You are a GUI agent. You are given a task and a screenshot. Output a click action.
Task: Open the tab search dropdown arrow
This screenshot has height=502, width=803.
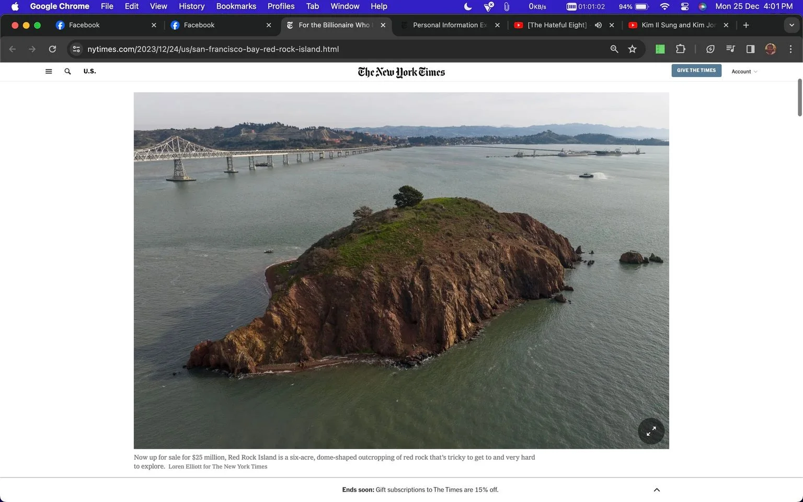(791, 25)
